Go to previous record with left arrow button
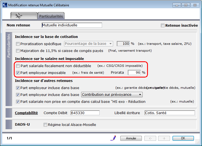 click(x=150, y=138)
